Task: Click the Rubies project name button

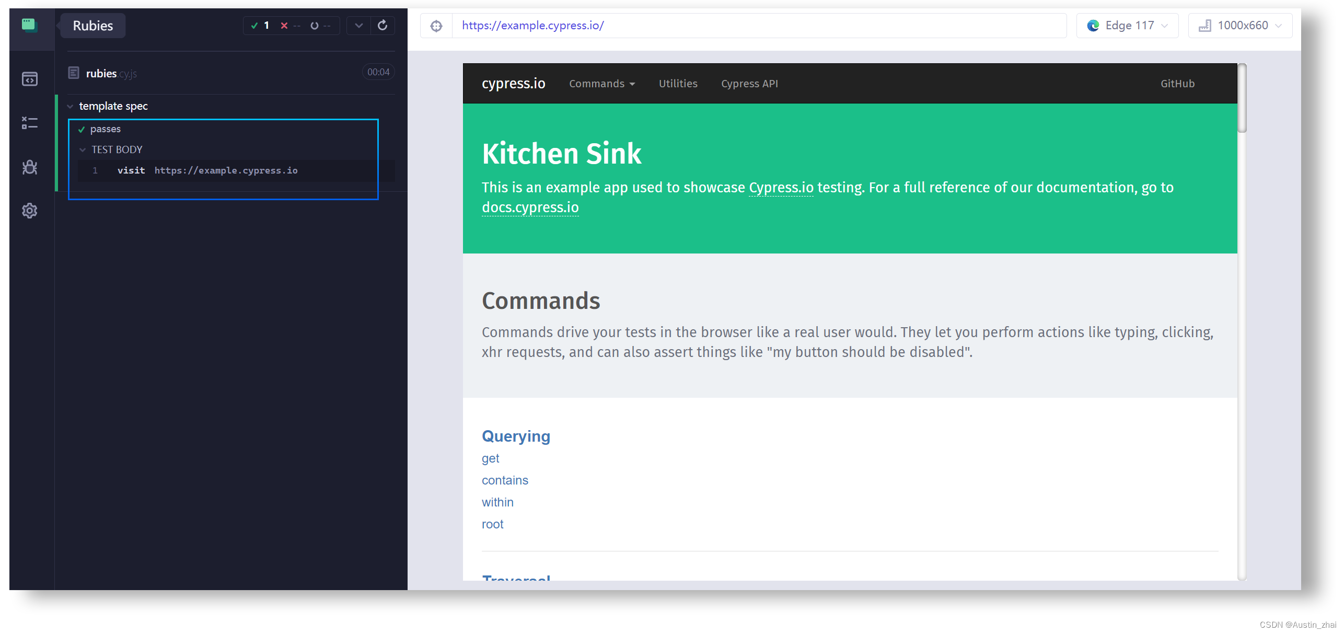Action: 93,26
